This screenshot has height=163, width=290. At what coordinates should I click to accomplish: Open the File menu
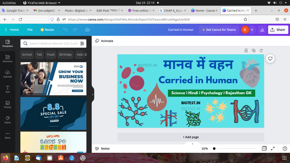pyautogui.click(x=30, y=30)
